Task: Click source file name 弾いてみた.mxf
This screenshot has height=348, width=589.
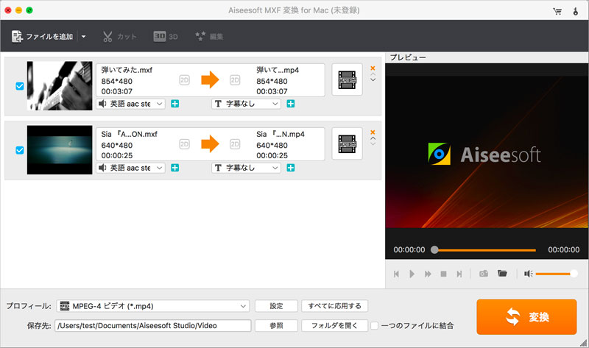Action: (127, 70)
